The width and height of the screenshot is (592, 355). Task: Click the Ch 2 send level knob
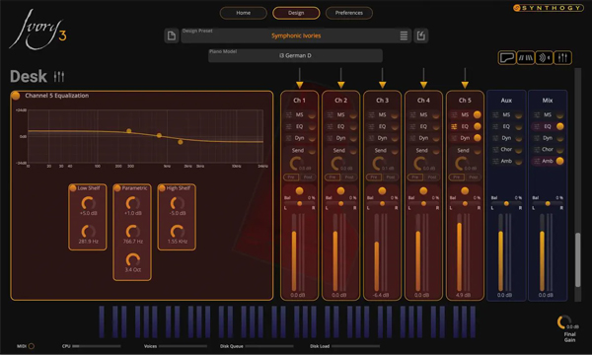click(337, 164)
